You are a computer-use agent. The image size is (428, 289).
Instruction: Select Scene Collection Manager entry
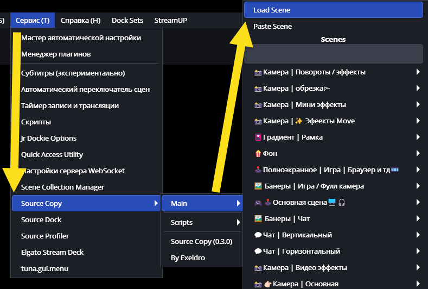pos(62,187)
